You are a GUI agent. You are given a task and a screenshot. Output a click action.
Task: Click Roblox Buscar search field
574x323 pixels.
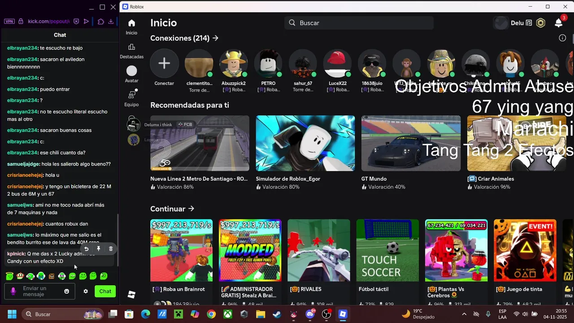[x=359, y=23]
